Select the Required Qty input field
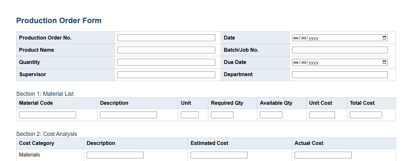 click(222, 115)
